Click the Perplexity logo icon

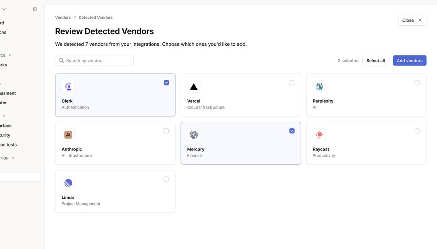[x=319, y=86]
